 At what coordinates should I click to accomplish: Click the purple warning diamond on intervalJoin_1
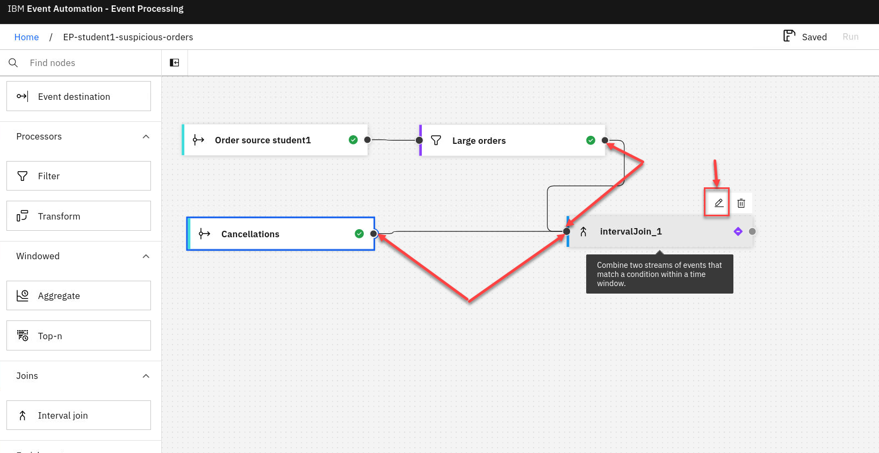[x=738, y=231]
